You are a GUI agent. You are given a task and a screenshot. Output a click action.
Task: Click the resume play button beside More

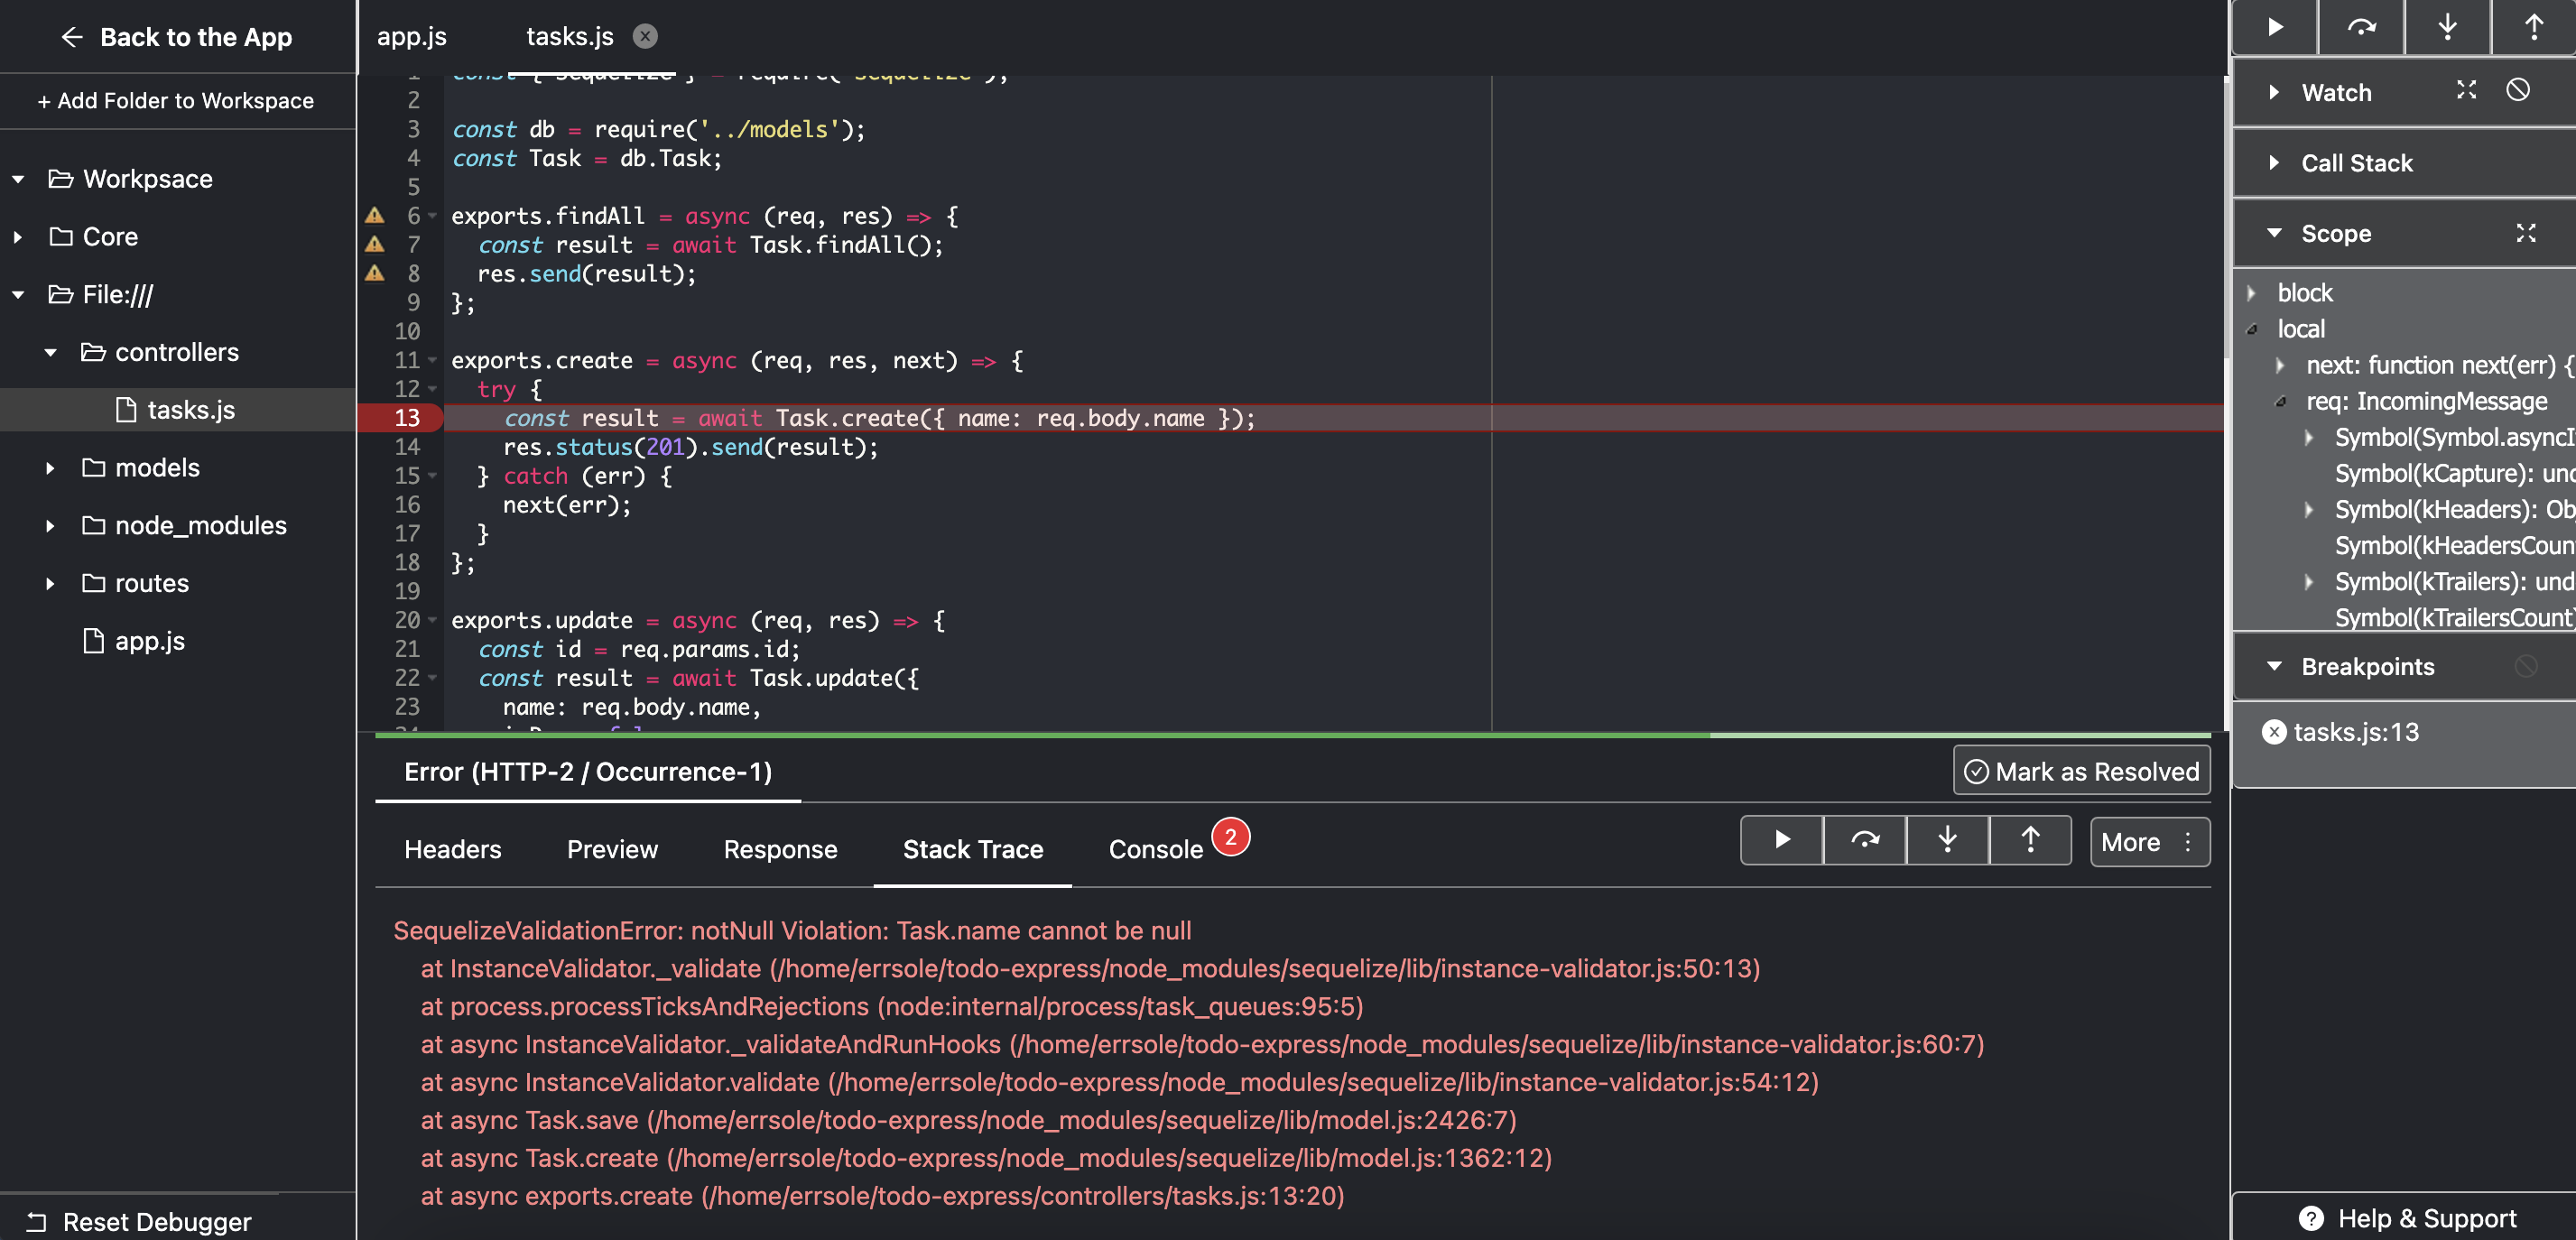tap(1782, 840)
